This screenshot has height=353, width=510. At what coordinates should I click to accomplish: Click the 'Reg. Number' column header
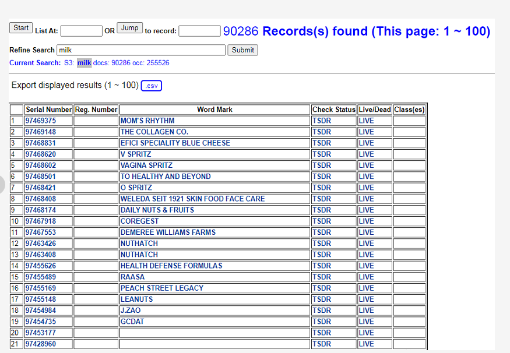pyautogui.click(x=96, y=110)
